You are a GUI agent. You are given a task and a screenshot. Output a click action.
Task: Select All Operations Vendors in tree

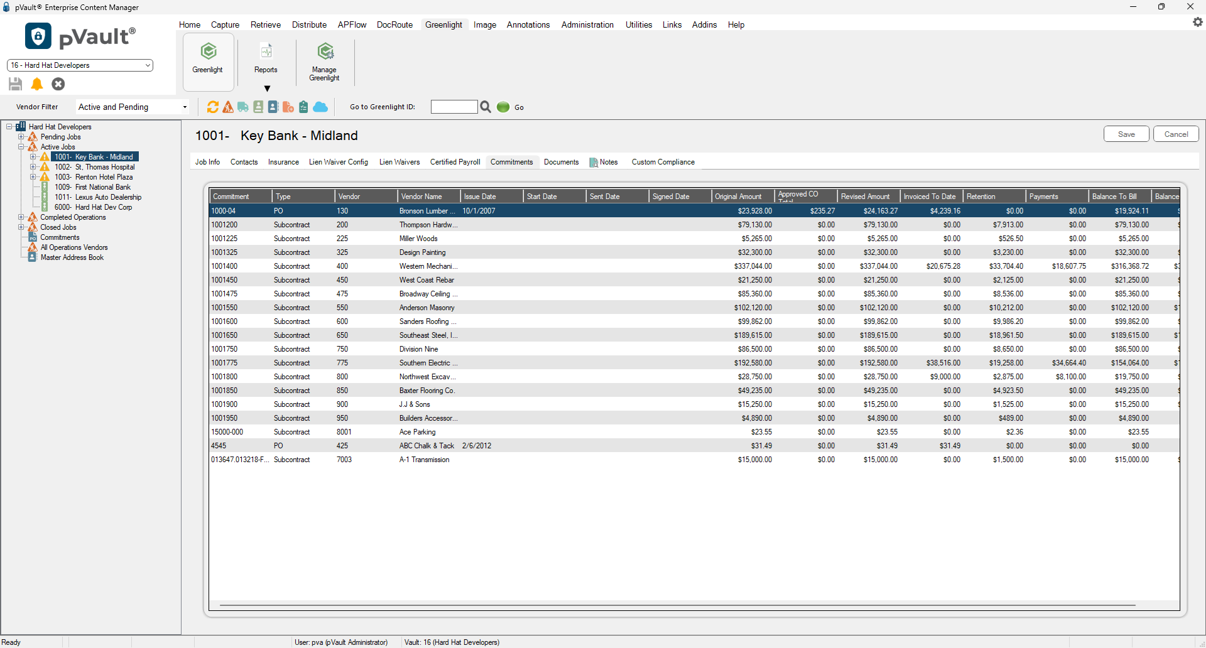click(74, 247)
